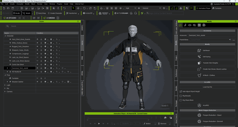The height and width of the screenshot is (127, 238).
Task: Click the Available Points coin icon
Action: tap(212, 4)
